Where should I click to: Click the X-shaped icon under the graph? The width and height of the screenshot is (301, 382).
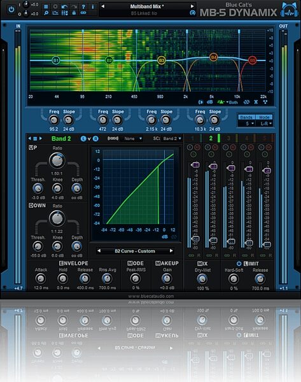[256, 102]
